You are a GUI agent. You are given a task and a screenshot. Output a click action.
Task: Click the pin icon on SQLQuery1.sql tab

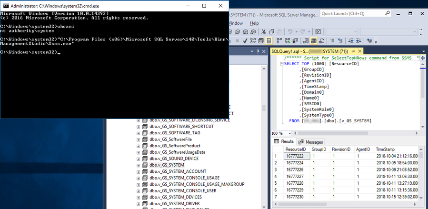[x=353, y=51]
